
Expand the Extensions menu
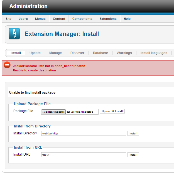click(108, 19)
